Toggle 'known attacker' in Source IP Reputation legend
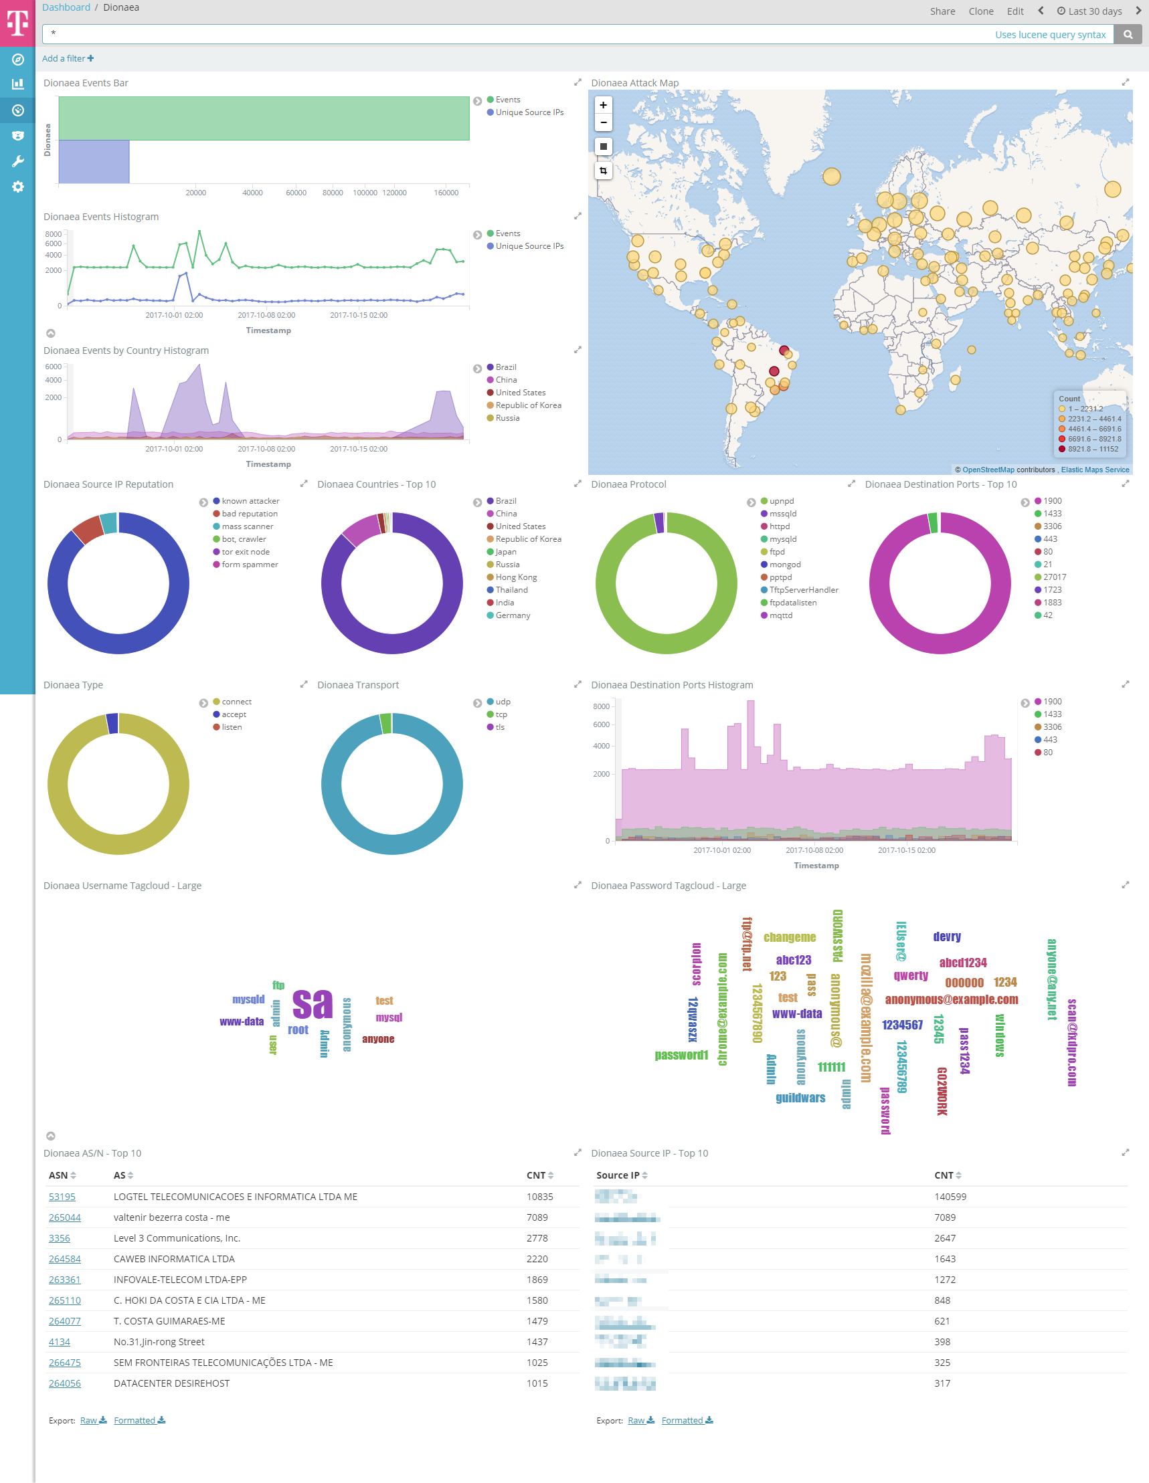Viewport: 1149px width, 1483px height. click(250, 501)
